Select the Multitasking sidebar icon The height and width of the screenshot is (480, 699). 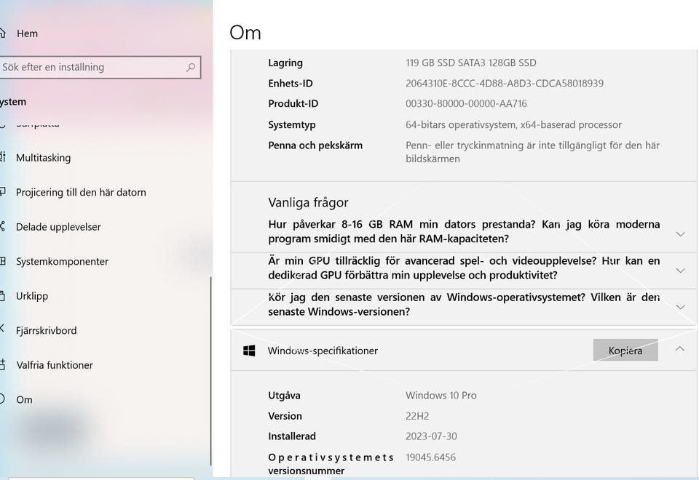pyautogui.click(x=3, y=157)
